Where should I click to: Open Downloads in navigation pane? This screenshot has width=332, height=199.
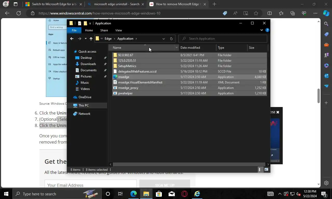pos(88,64)
